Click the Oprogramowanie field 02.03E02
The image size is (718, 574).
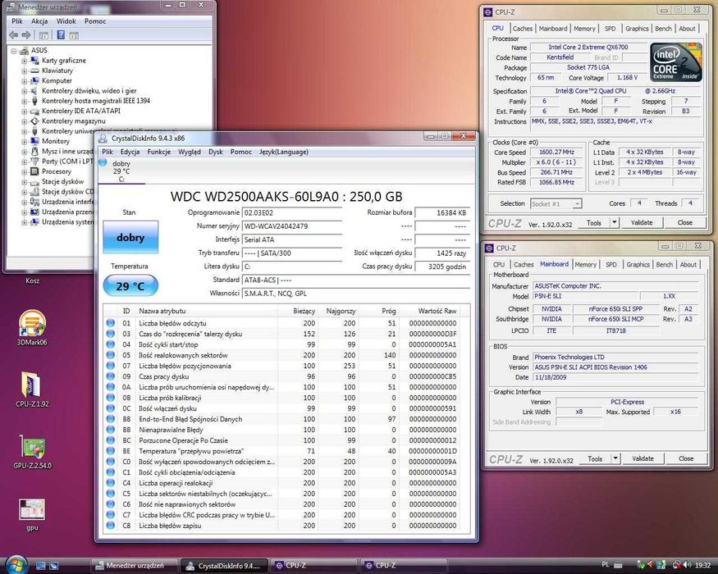[292, 213]
